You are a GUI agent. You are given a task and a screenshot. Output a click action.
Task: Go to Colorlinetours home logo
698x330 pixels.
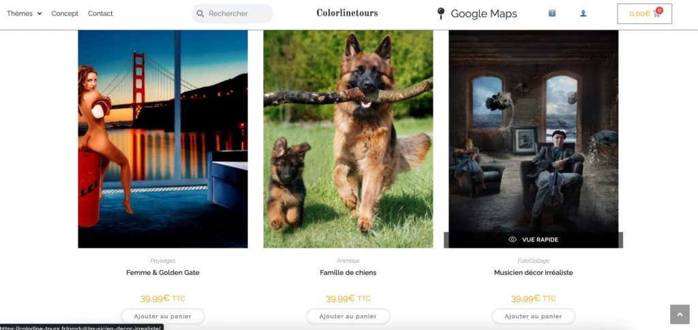(347, 14)
